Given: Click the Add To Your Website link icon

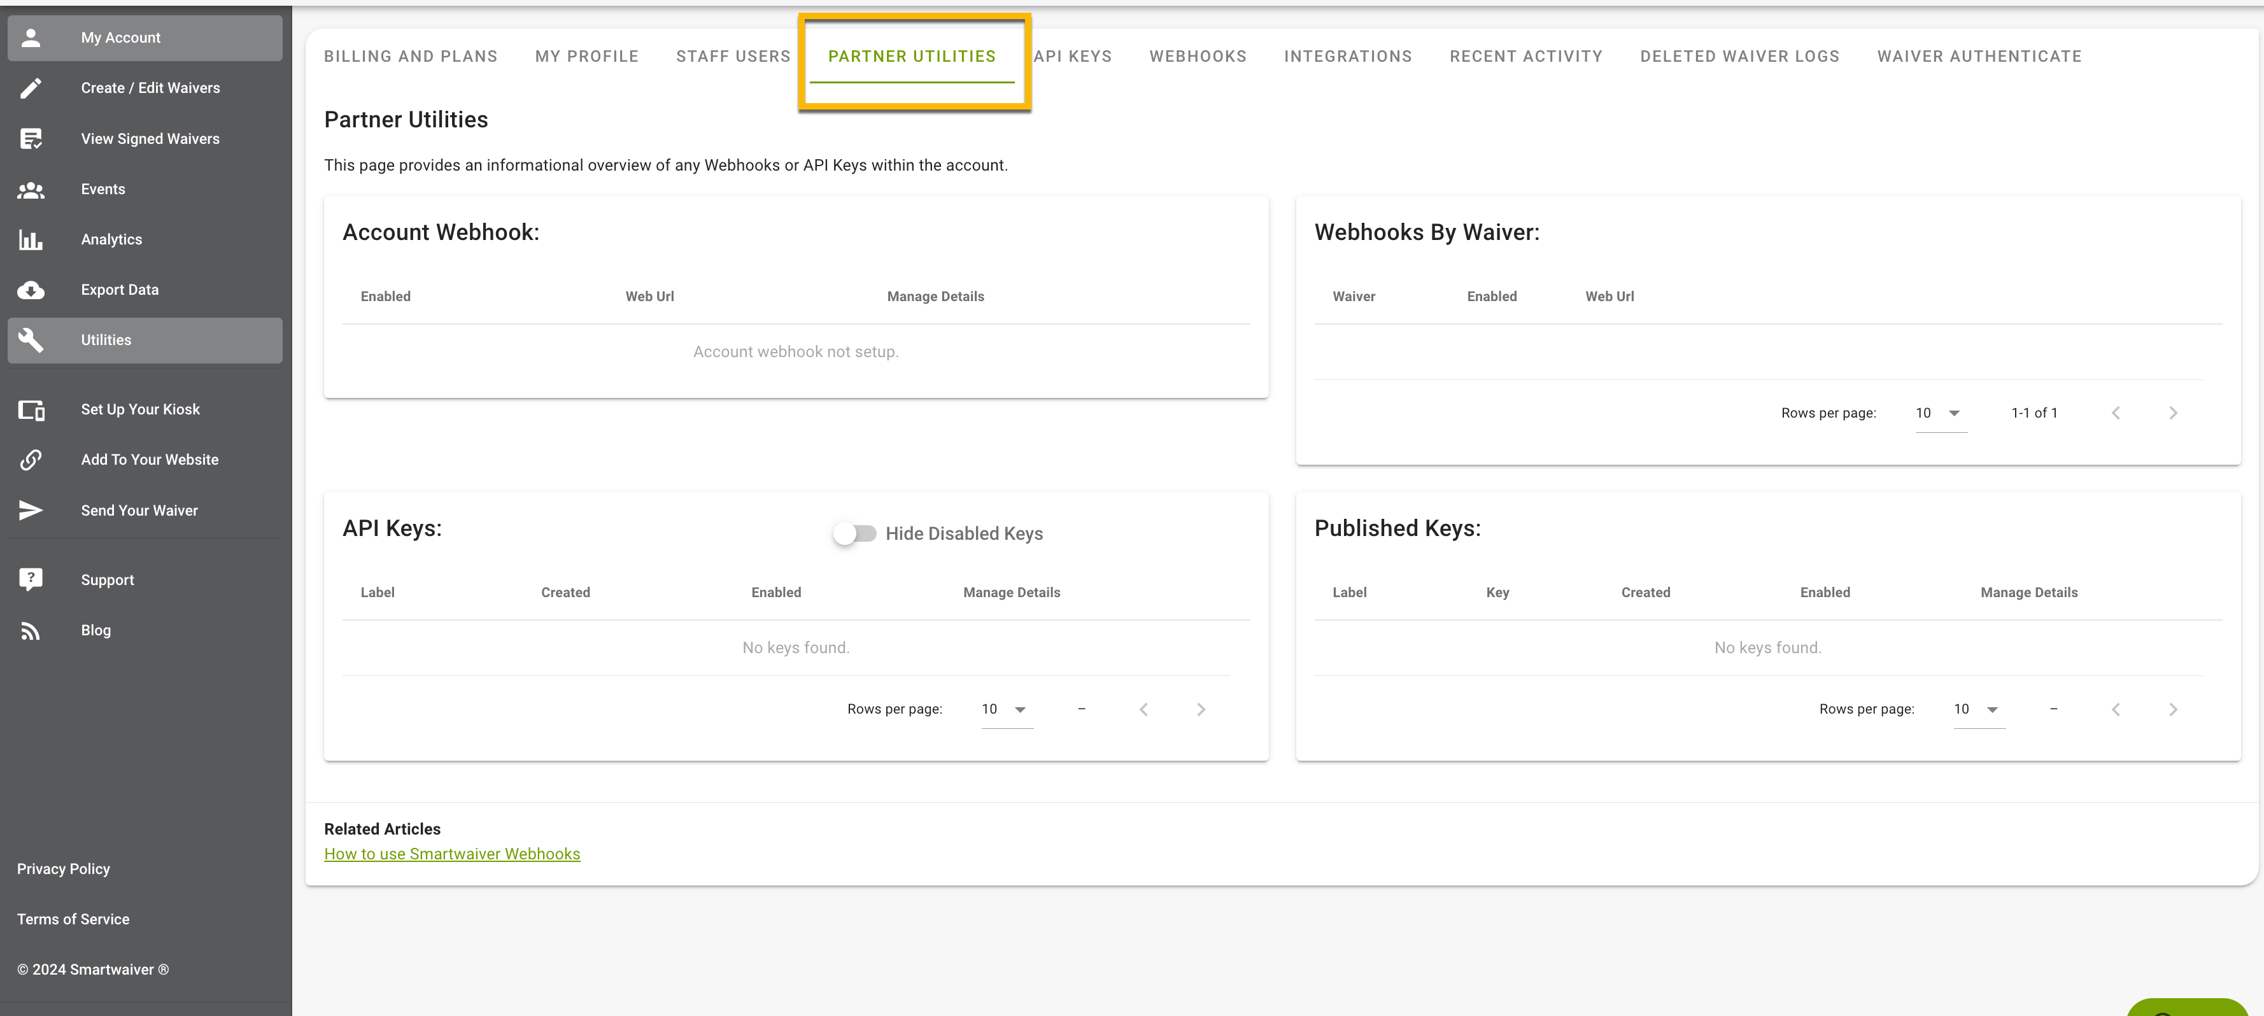Looking at the screenshot, I should (x=32, y=459).
